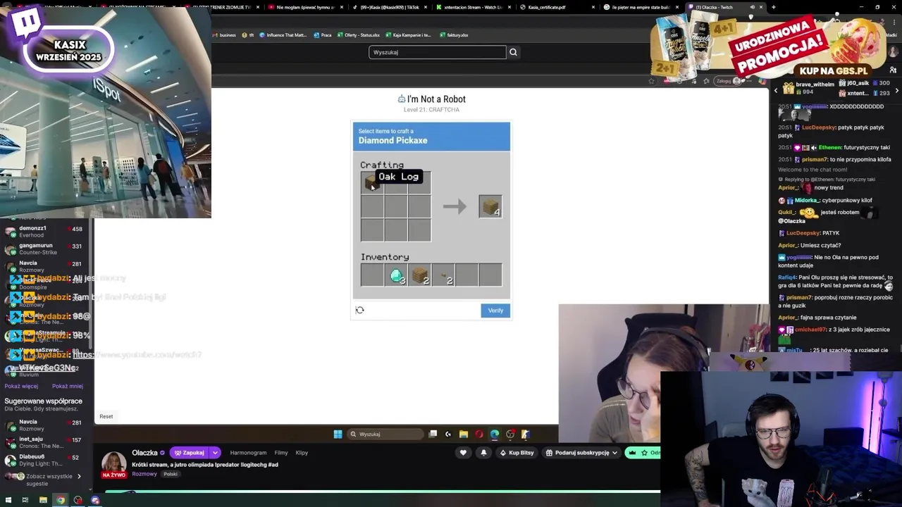Switch to the empire state building search tab
Image resolution: width=902 pixels, height=507 pixels.
tap(641, 7)
